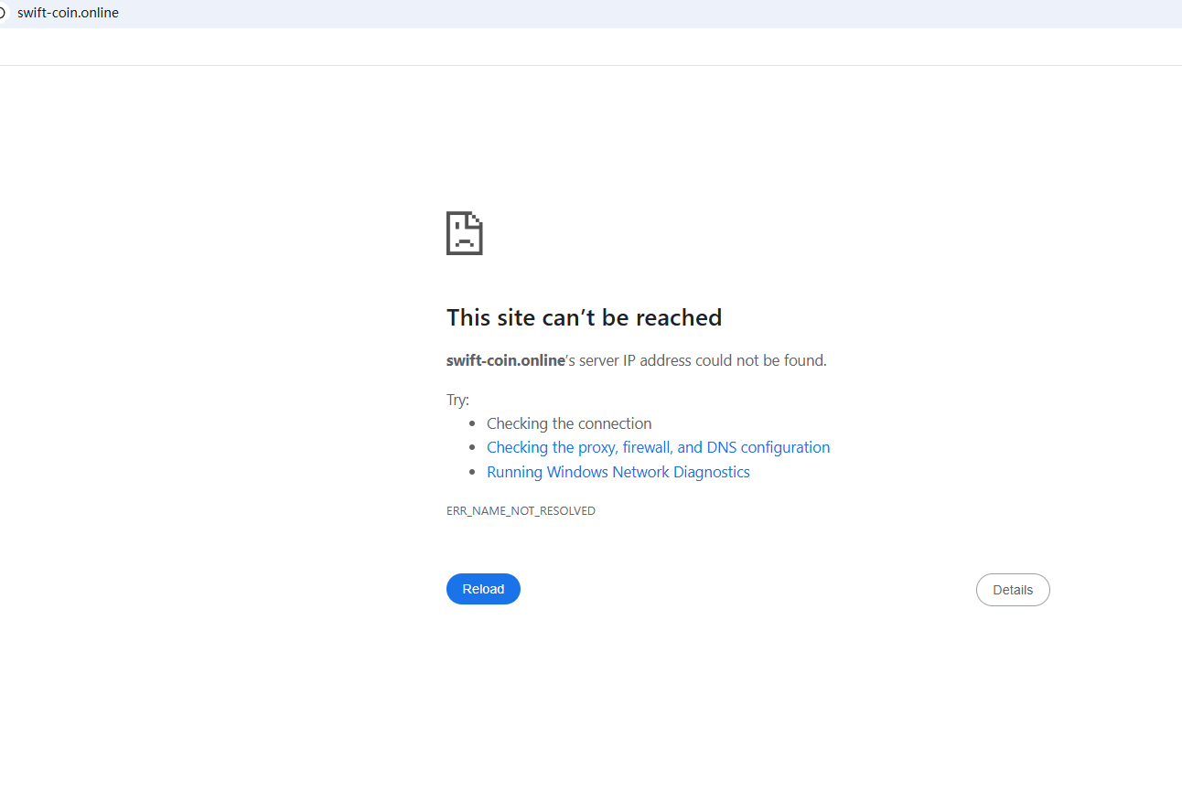Click the sad page error icon
Viewport: 1182px width, 802px height.
point(464,233)
